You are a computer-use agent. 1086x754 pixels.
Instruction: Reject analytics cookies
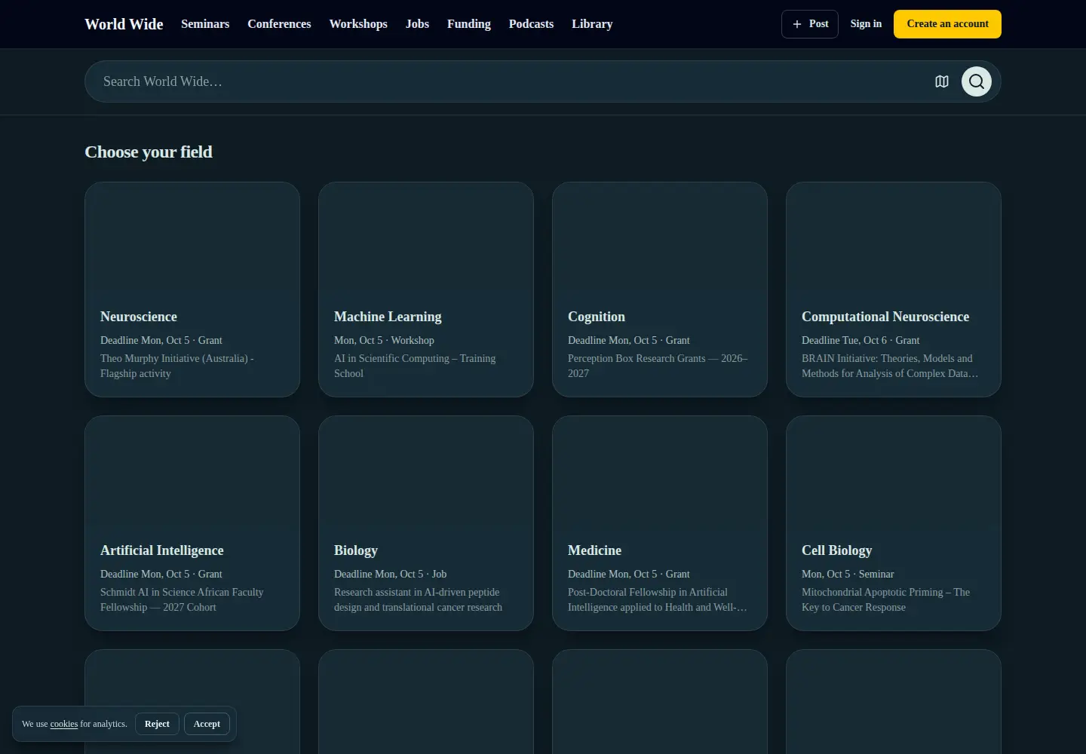pyautogui.click(x=157, y=724)
